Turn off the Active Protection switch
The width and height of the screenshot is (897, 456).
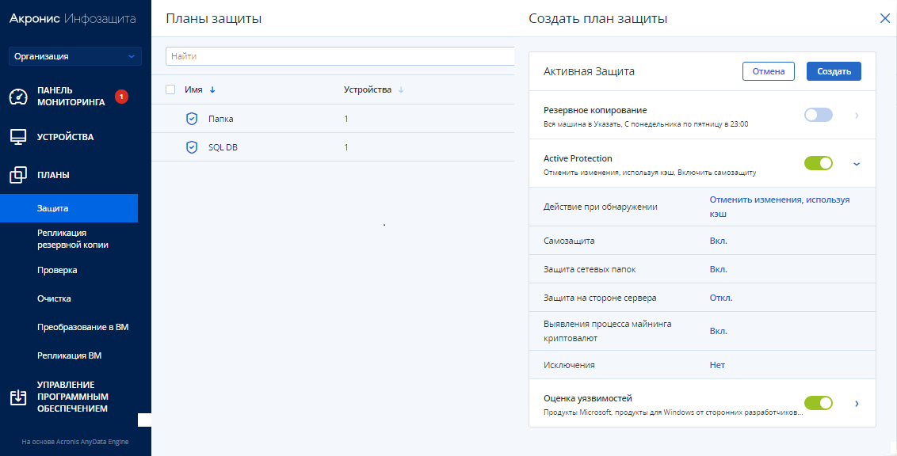[819, 163]
